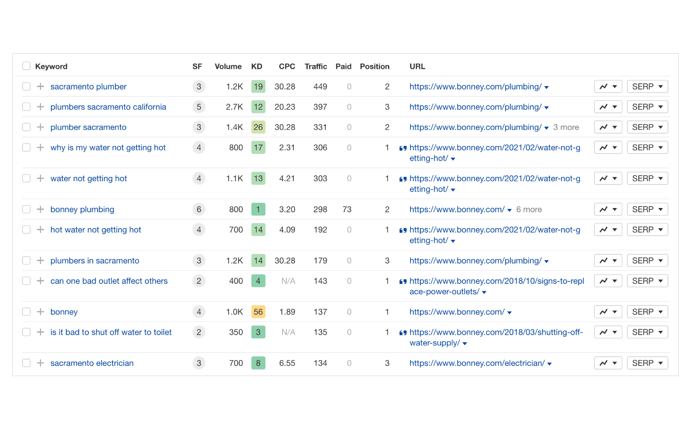Open SERP dropdown for sacramento plumber
Viewport: 691px width, 433px height.
click(647, 87)
